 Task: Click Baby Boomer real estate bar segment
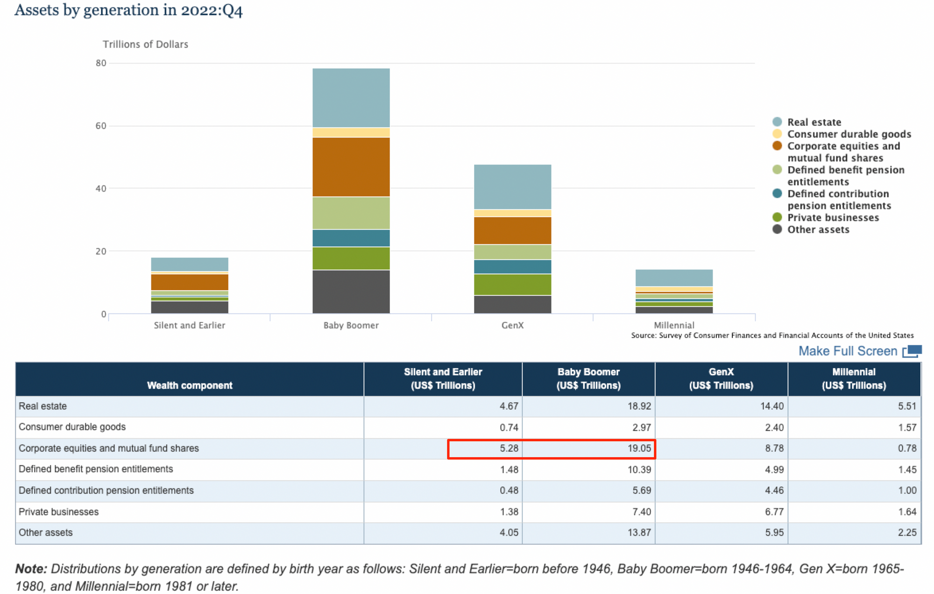pos(351,98)
